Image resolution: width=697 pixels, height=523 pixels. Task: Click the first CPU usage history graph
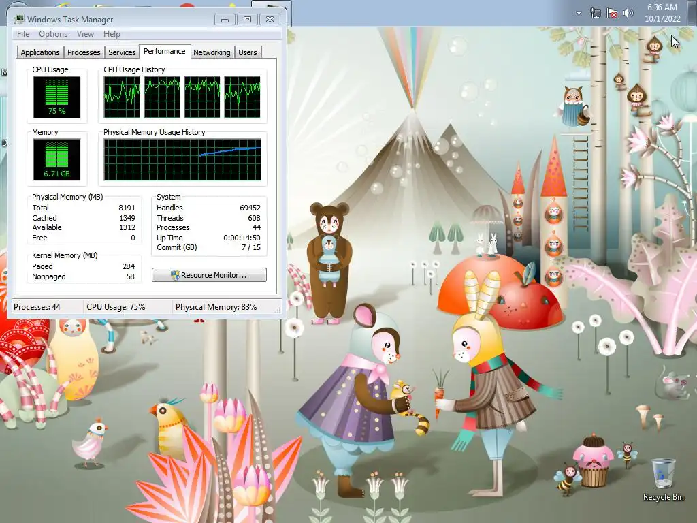121,97
